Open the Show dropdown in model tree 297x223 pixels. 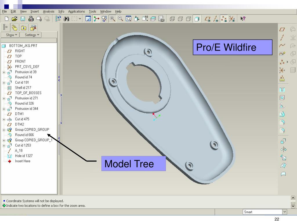pyautogui.click(x=10, y=35)
